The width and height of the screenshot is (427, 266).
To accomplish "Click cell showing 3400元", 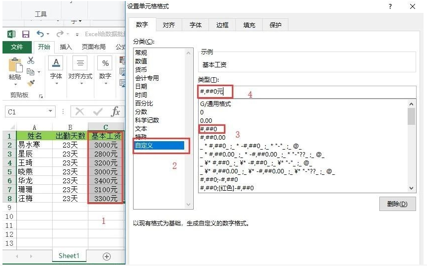I will pos(106,181).
